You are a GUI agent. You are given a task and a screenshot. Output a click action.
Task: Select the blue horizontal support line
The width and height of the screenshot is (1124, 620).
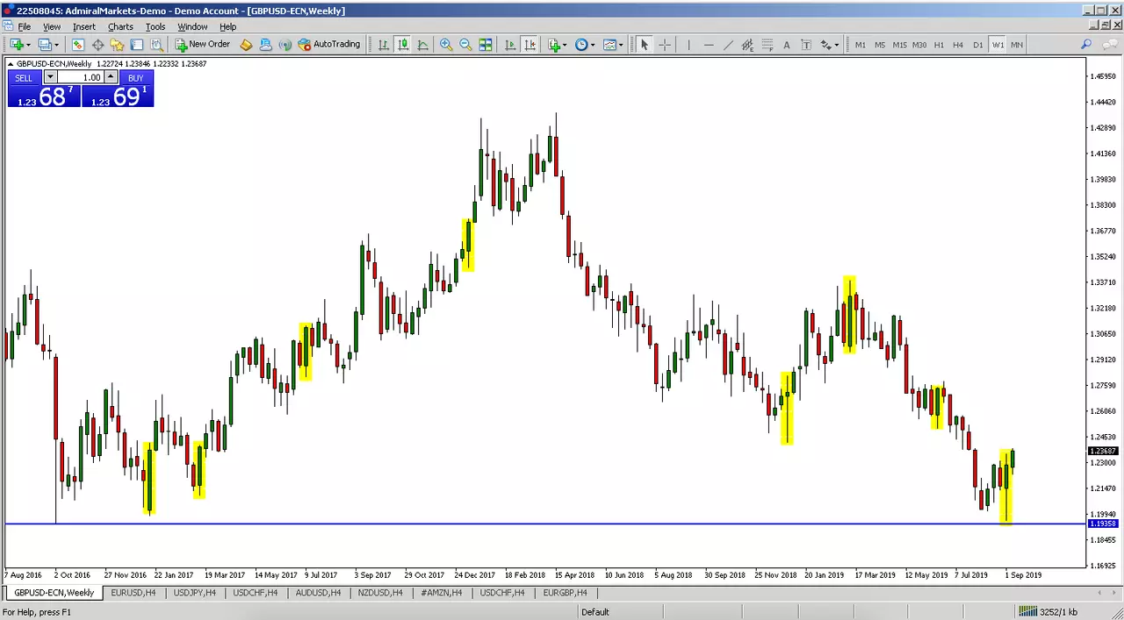coord(544,524)
